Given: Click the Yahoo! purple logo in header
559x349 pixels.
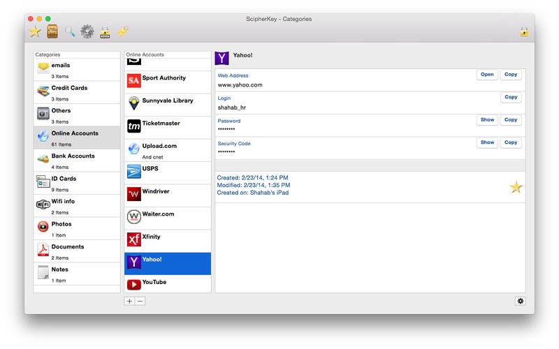Looking at the screenshot, I should click(x=222, y=58).
